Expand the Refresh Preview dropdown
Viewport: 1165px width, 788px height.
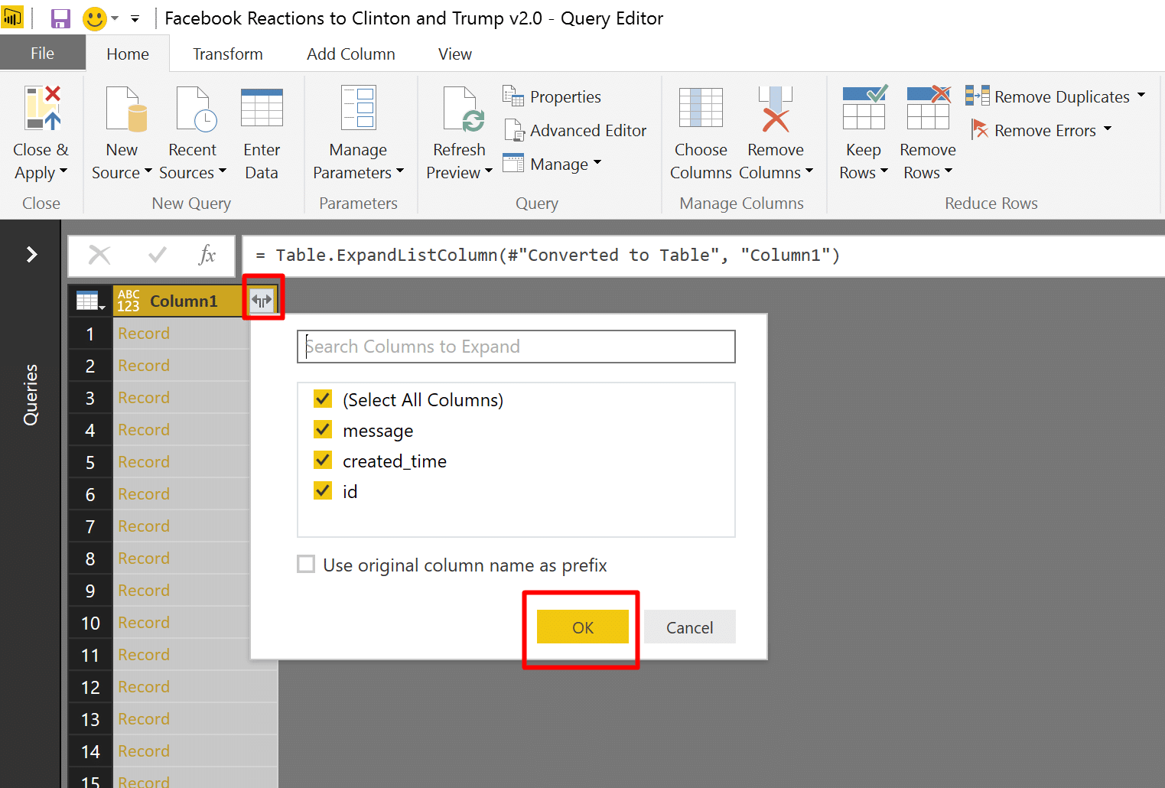[489, 171]
